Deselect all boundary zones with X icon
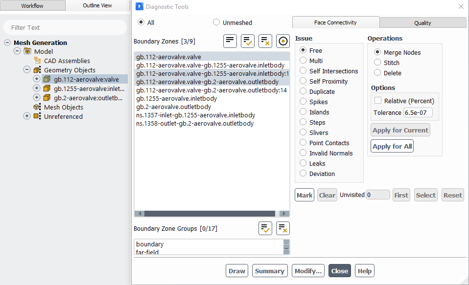The width and height of the screenshot is (469, 285). (265, 41)
